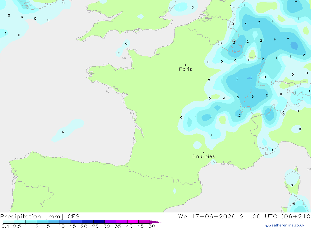This screenshot has width=311, height=228.
Task: Click the precipitation value 5 on the map
Action: click(x=251, y=78)
